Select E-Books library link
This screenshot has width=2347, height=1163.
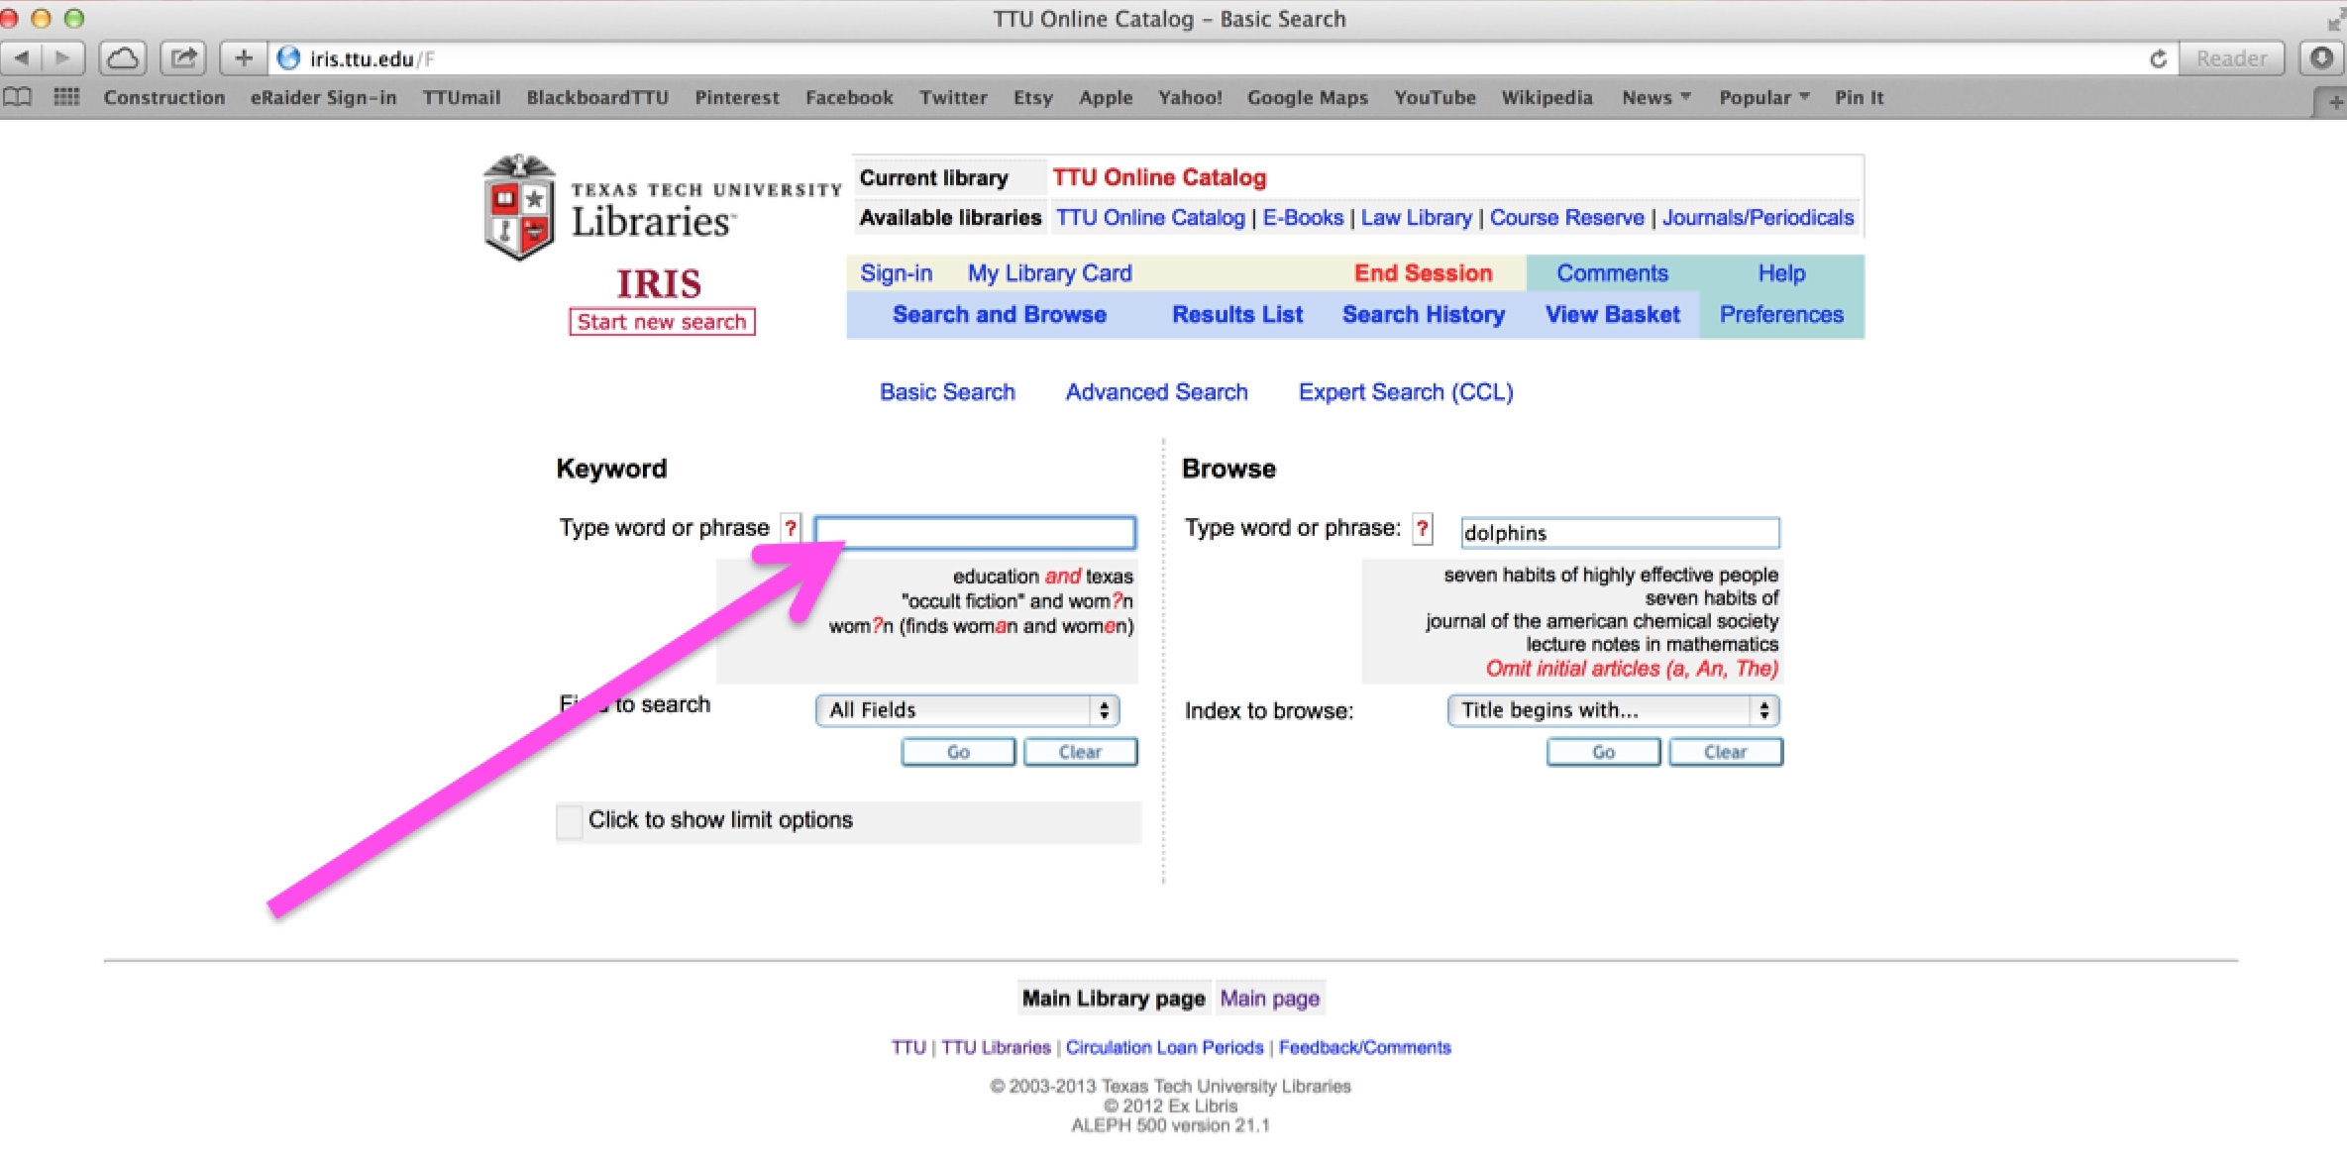pyautogui.click(x=1303, y=218)
